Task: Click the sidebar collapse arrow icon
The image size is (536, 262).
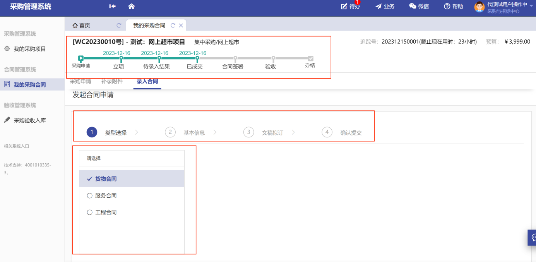Action: coord(112,6)
